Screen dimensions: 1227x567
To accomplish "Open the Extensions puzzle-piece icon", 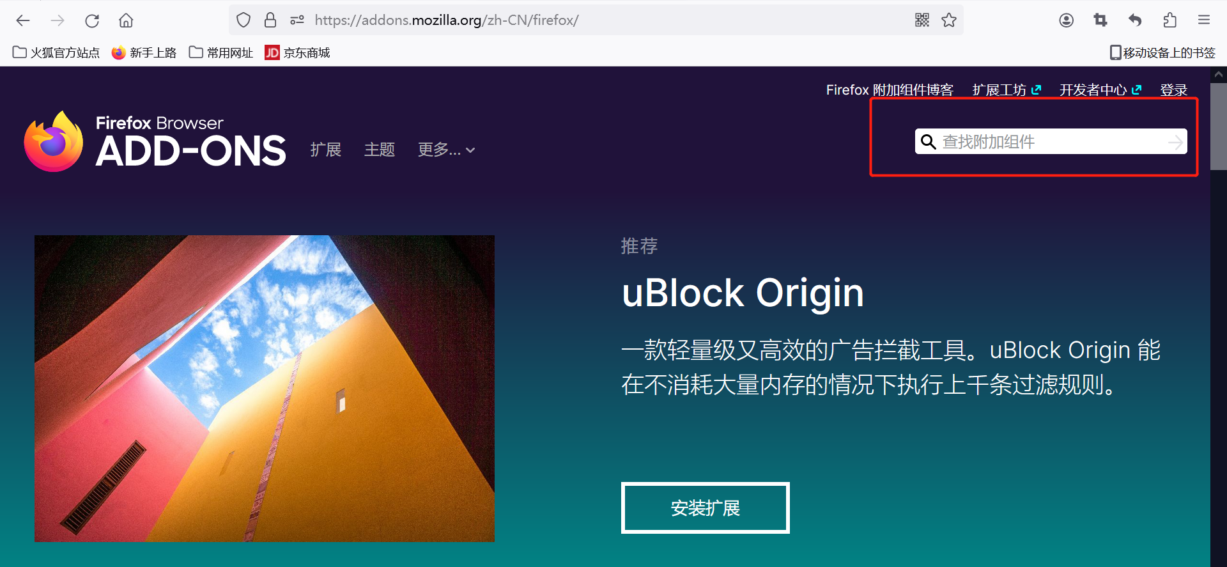I will tap(1169, 20).
